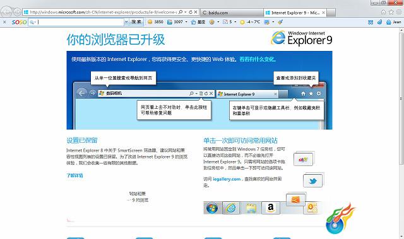This screenshot has width=404, height=239.
Task: Stop loading with the address bar X
Action: (196, 12)
